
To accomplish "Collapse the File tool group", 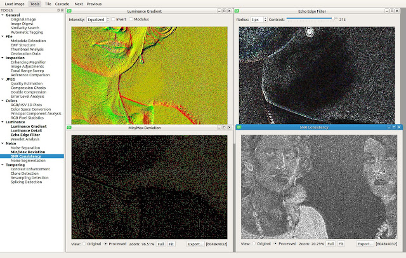I will pos(3,36).
